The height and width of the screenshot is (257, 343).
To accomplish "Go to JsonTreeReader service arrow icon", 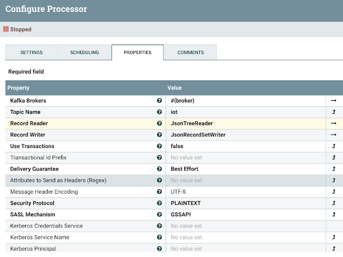I will pyautogui.click(x=333, y=123).
